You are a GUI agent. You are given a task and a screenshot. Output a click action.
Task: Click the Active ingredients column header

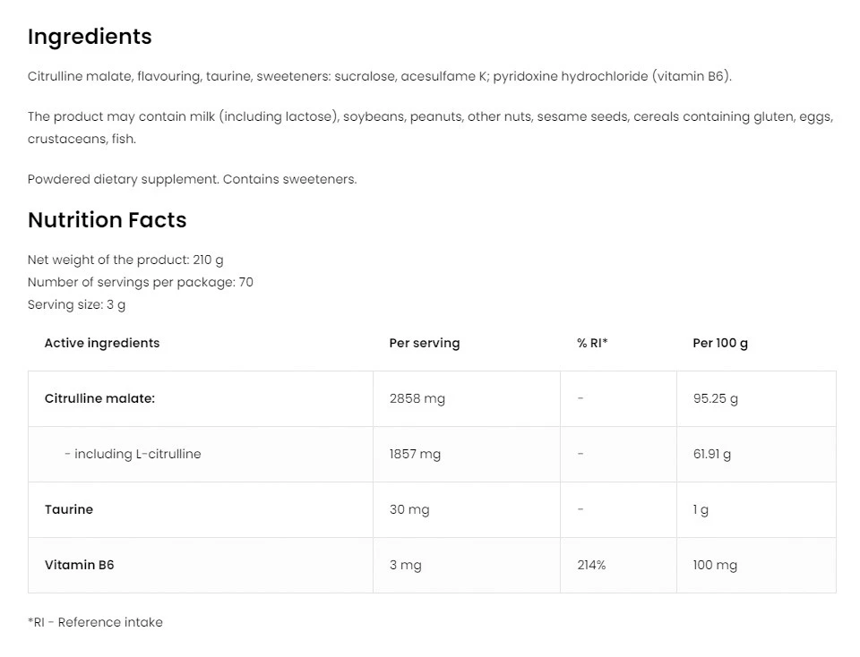click(102, 343)
